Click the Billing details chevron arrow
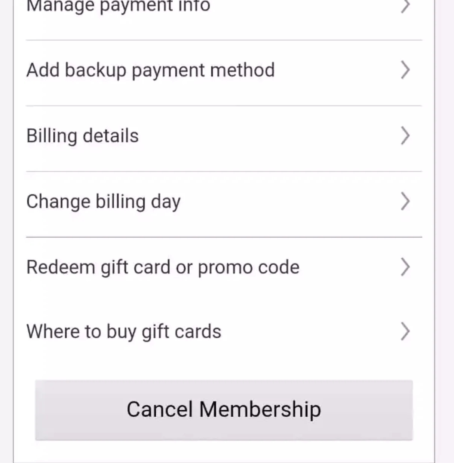This screenshot has height=463, width=454. pos(405,135)
